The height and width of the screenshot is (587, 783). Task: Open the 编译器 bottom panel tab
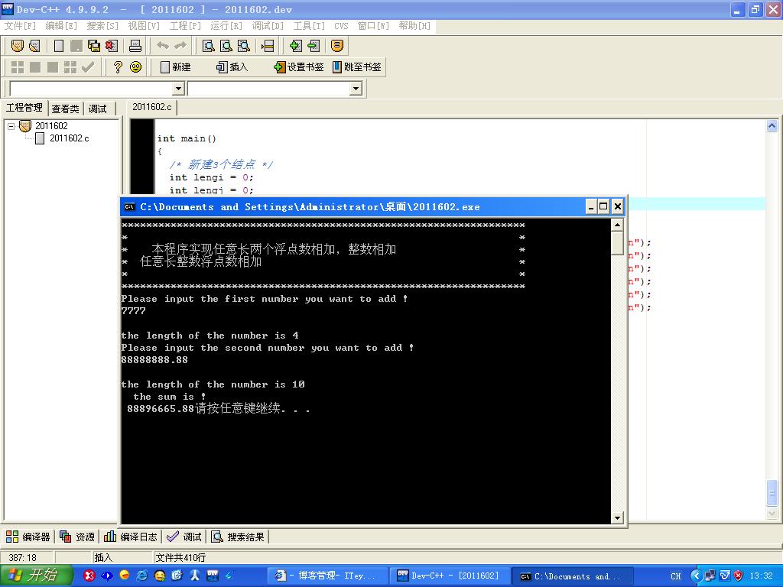tap(28, 537)
